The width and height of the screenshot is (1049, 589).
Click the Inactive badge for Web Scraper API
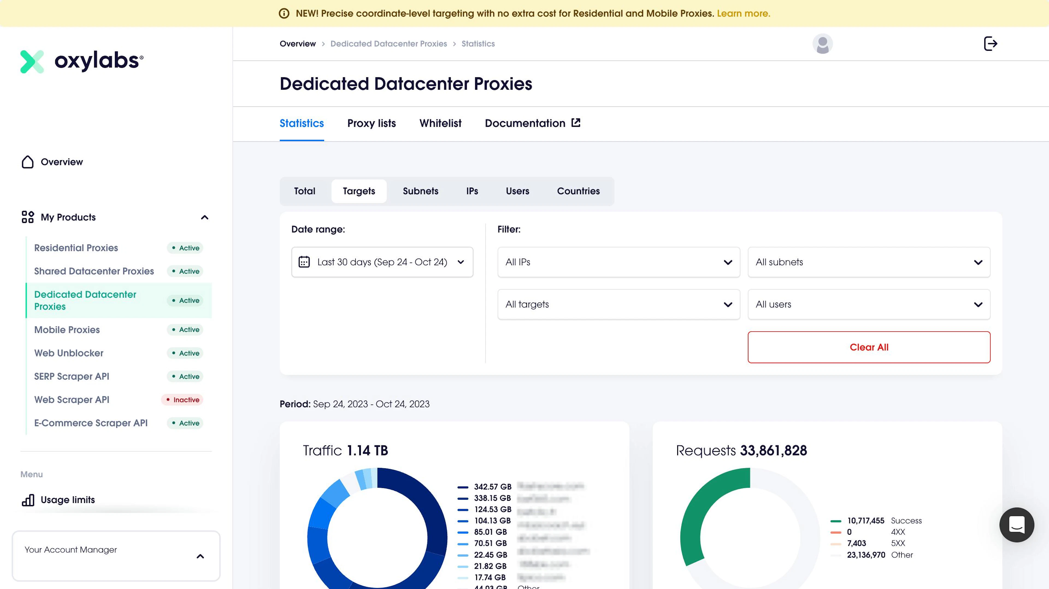(182, 400)
